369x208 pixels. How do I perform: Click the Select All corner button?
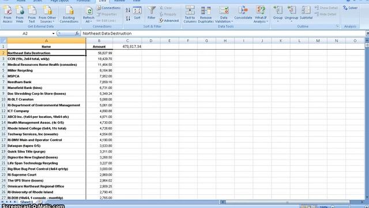click(x=3, y=41)
